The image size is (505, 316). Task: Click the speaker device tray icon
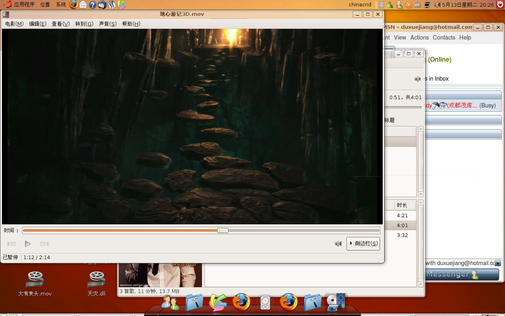tap(382, 5)
